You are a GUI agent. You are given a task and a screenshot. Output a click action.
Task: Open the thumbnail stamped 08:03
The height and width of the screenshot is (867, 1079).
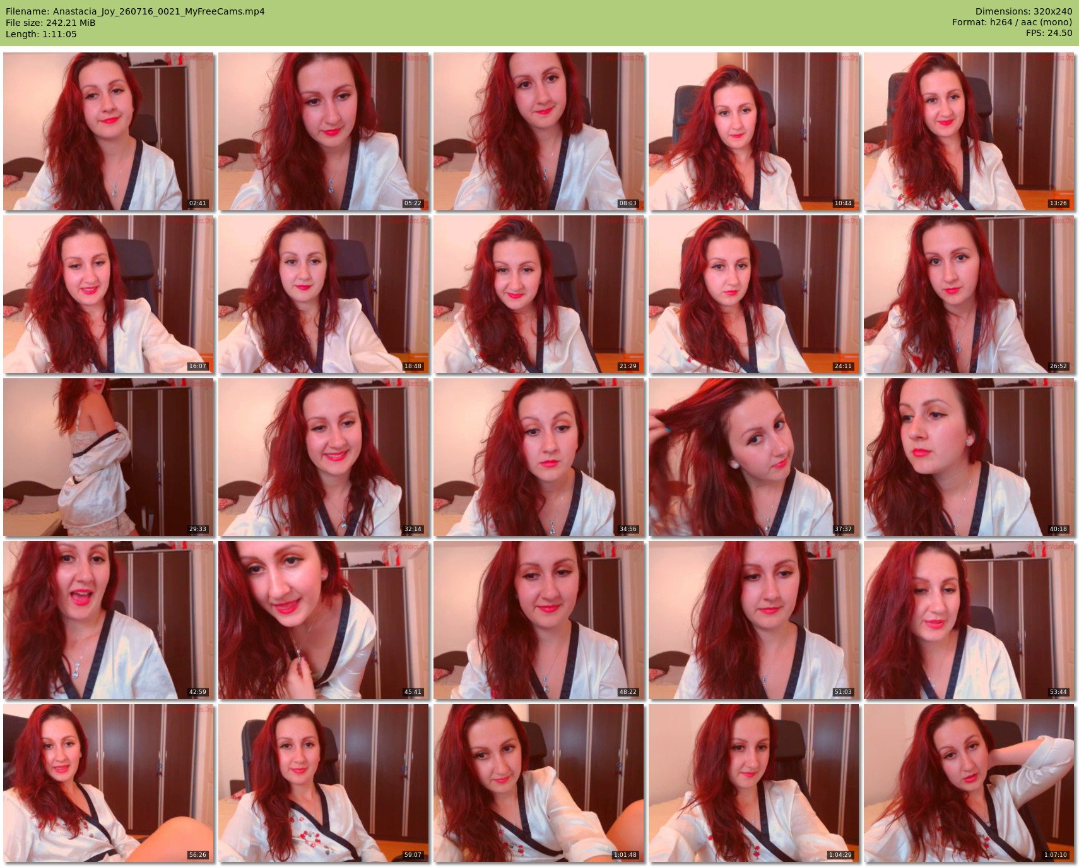[539, 131]
